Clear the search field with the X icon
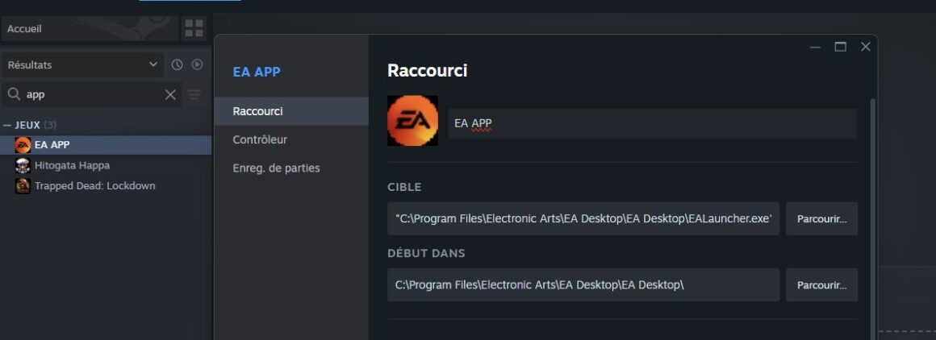 170,95
